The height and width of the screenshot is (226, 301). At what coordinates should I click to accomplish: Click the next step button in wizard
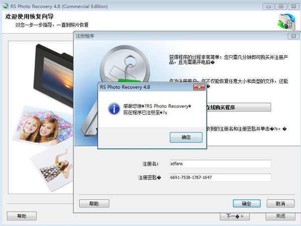click(x=235, y=216)
